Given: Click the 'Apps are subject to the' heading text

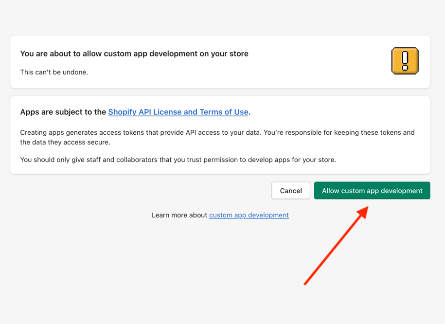Looking at the screenshot, I should coord(63,112).
